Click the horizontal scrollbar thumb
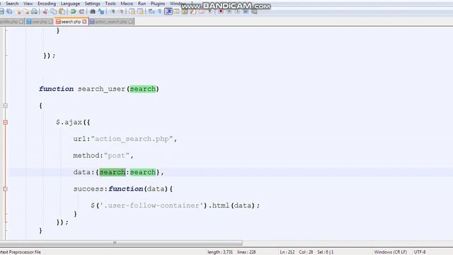This screenshot has height=255, width=453. (x=115, y=242)
